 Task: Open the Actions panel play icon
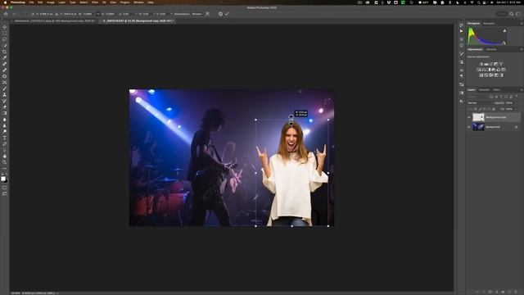tap(462, 31)
